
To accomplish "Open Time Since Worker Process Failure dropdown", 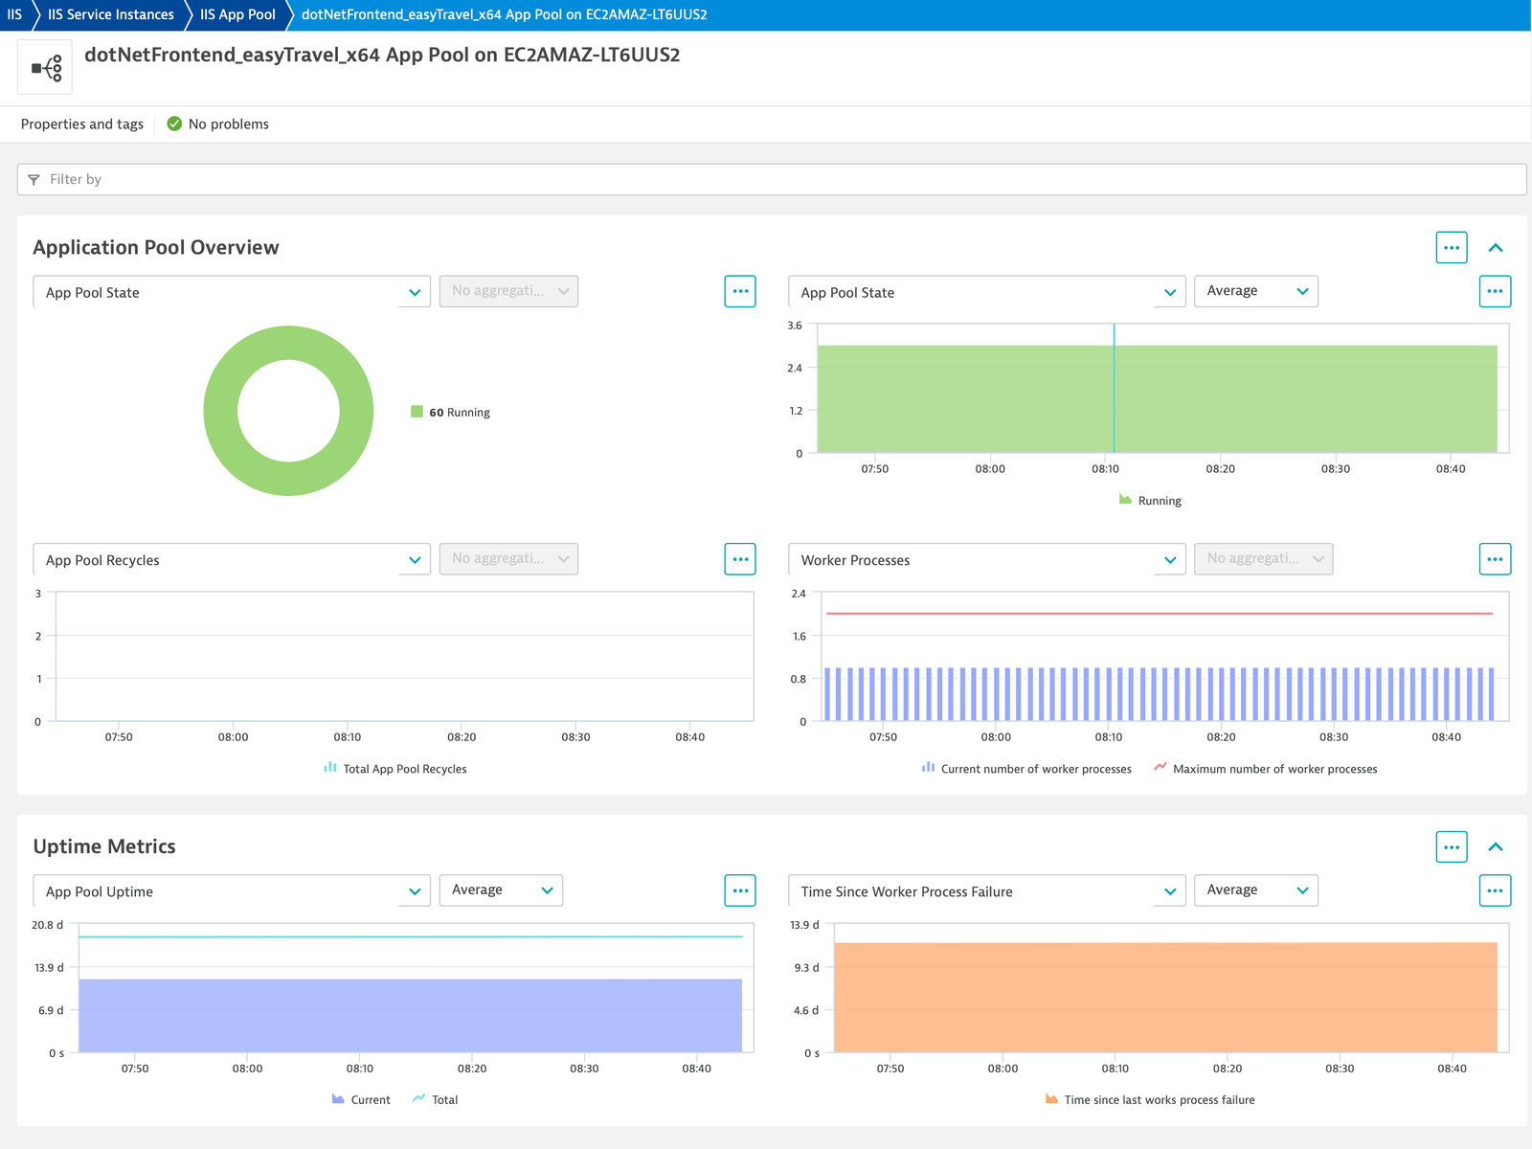I will coord(987,891).
